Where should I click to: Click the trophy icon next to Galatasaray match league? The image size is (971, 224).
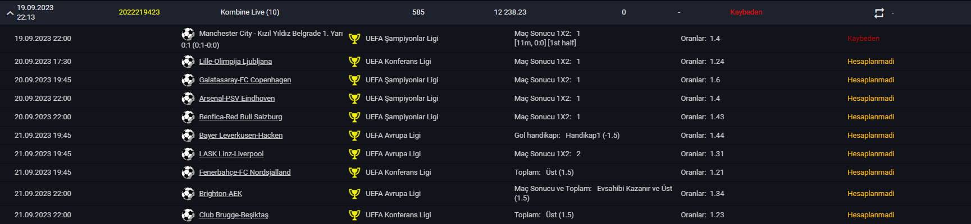[354, 80]
